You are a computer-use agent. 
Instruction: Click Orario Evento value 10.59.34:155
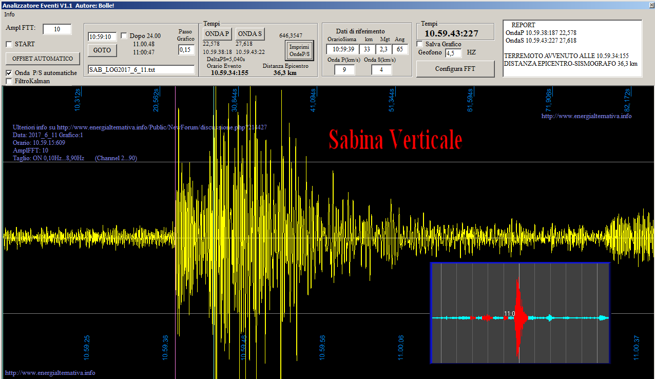229,72
